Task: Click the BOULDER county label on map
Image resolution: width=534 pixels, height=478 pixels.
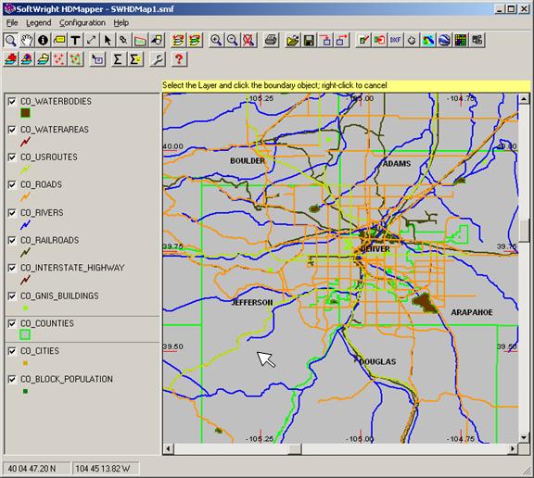Action: click(248, 161)
